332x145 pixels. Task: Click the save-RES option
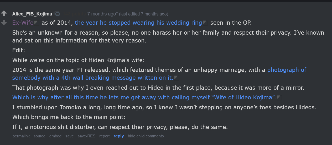click(x=86, y=136)
